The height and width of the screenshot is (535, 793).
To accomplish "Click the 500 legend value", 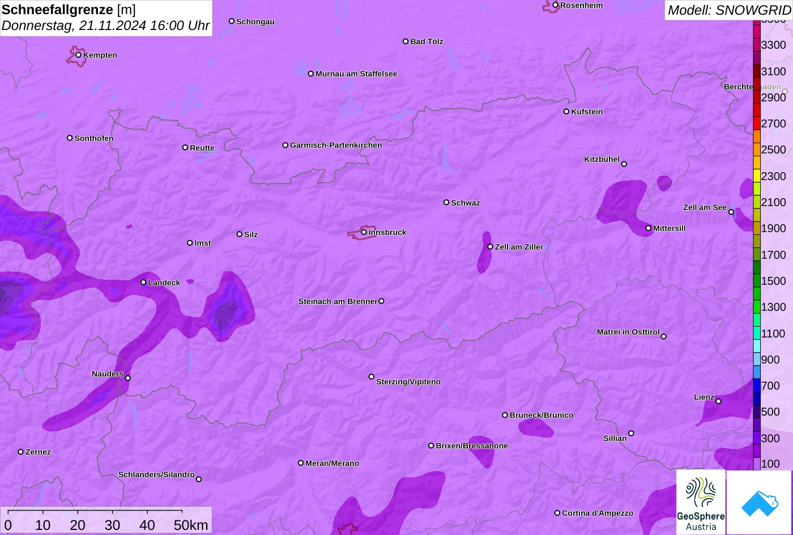I will (x=770, y=412).
